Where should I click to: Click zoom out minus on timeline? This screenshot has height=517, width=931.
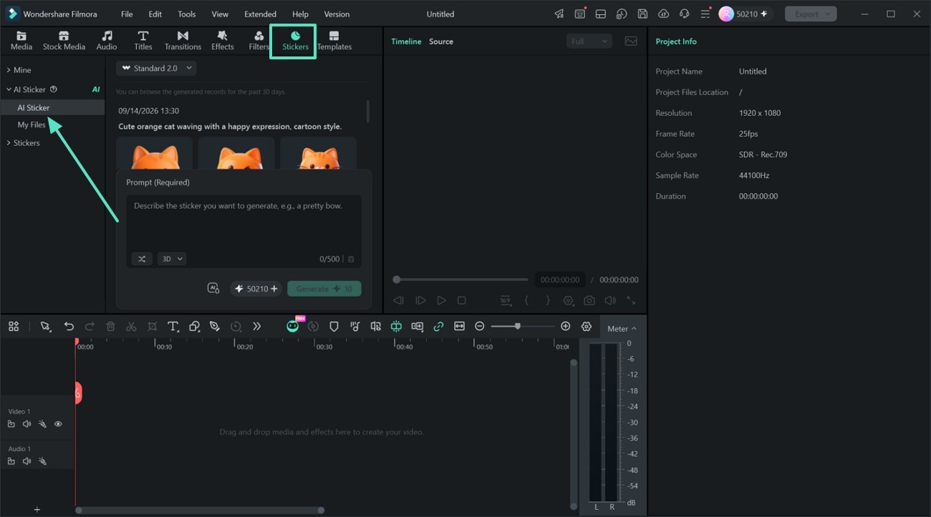coord(480,326)
